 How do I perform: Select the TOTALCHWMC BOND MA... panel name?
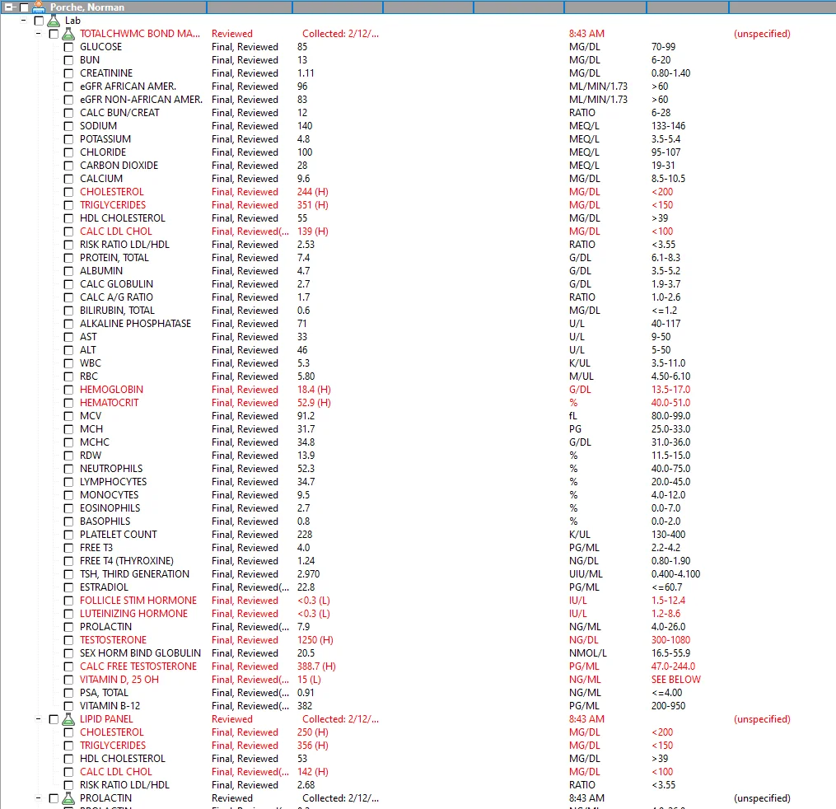[140, 34]
